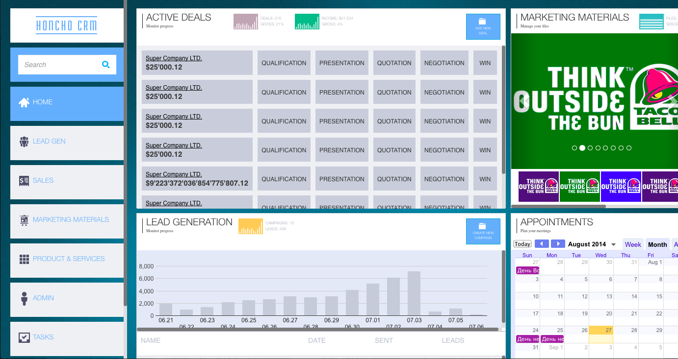Viewport: 678px width, 359px height.
Task: Focus the sidebar Search input field
Action: (67, 65)
